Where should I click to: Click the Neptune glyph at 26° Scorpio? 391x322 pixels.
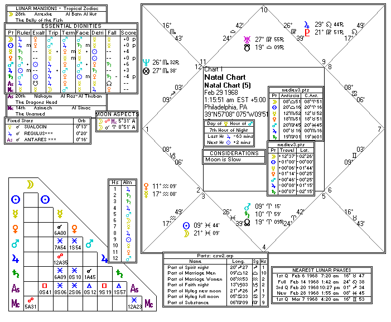147,62
